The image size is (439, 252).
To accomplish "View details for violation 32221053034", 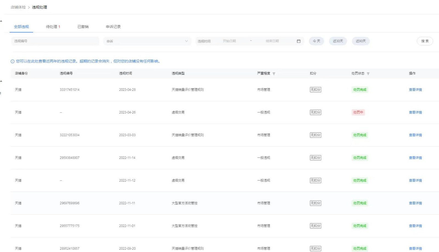I will pos(415,135).
